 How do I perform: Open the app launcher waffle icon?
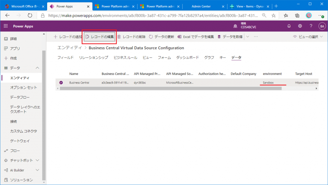tap(6, 26)
